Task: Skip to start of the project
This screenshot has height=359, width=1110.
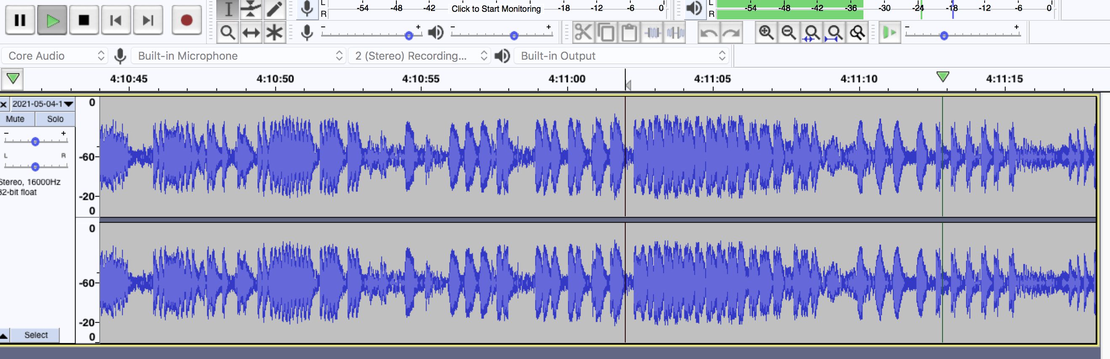Action: pos(116,20)
